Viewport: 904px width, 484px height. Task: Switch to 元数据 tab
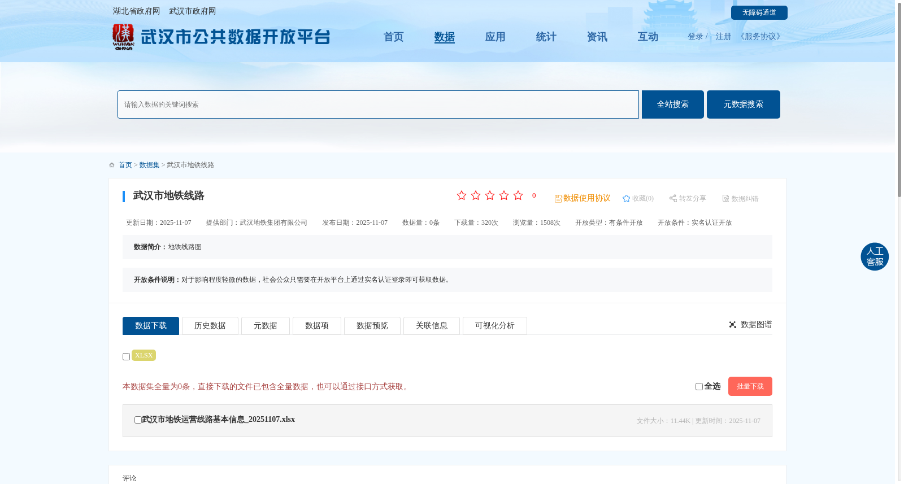[x=266, y=326]
